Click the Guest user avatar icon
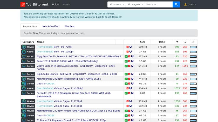This screenshot has height=122, width=218. [x=185, y=4]
